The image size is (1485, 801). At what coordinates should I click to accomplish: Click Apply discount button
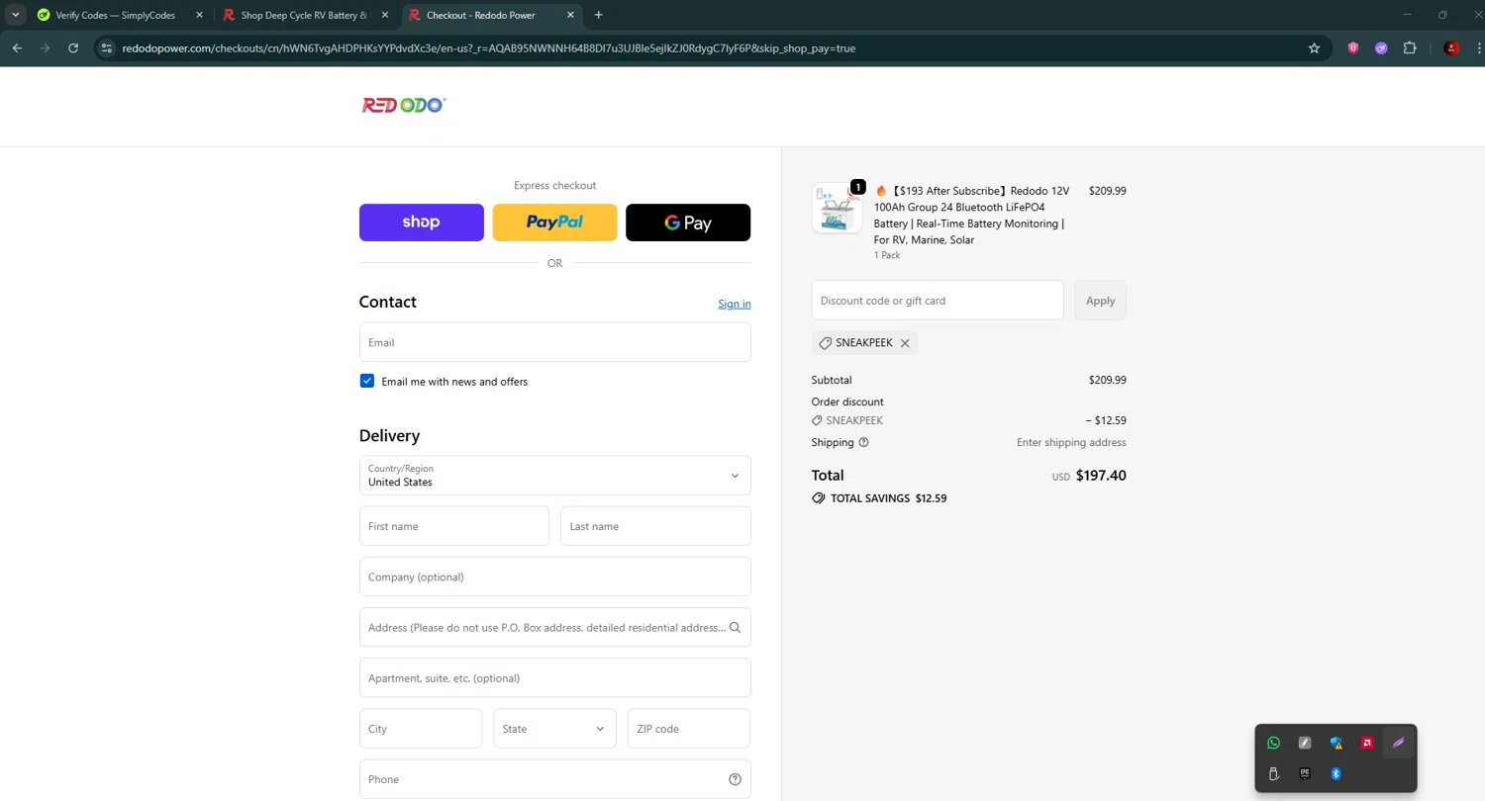point(1100,301)
